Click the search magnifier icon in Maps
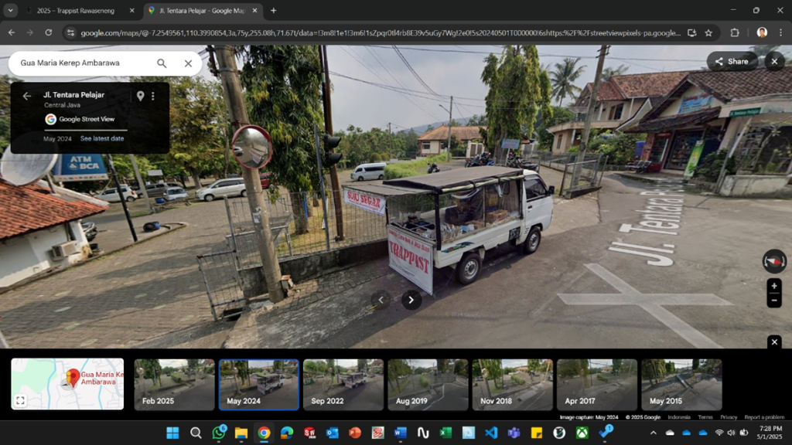This screenshot has height=445, width=792. 162,63
